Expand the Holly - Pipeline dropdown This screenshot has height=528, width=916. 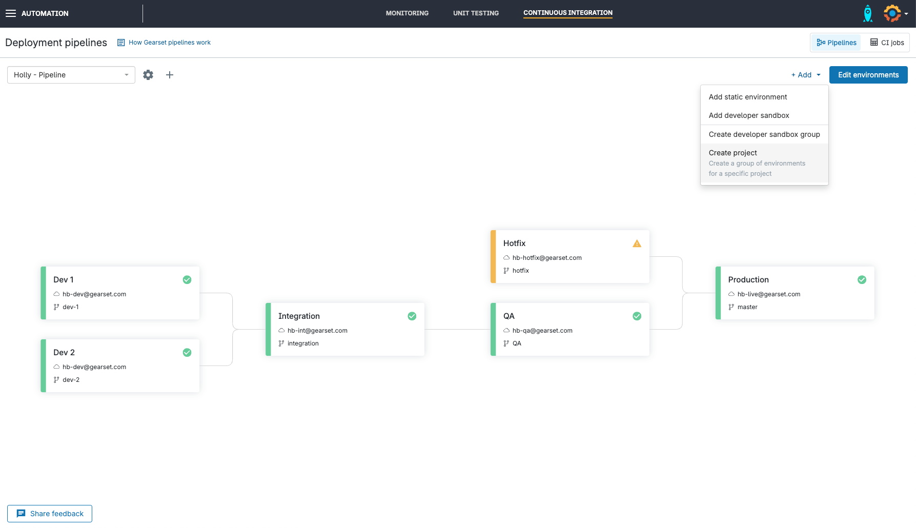click(71, 75)
